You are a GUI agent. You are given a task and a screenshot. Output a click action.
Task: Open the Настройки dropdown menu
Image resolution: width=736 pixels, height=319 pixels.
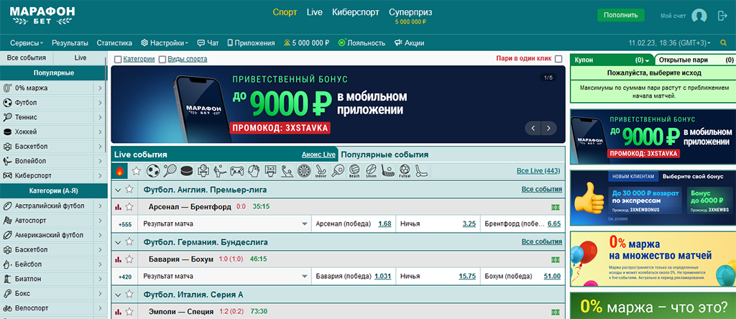coord(165,42)
